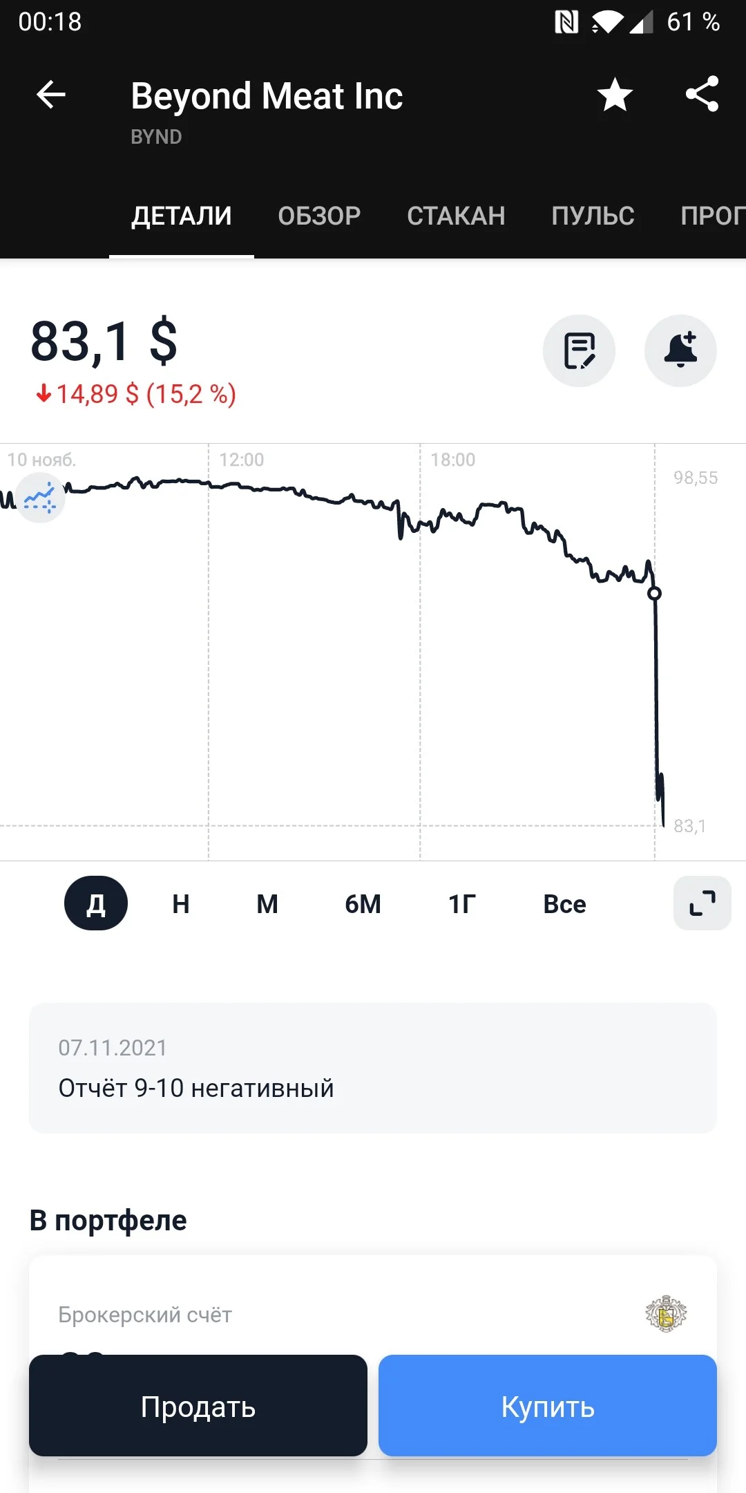Image resolution: width=746 pixels, height=1493 pixels.
Task: Open the ОБЗОР tab
Action: [x=319, y=216]
